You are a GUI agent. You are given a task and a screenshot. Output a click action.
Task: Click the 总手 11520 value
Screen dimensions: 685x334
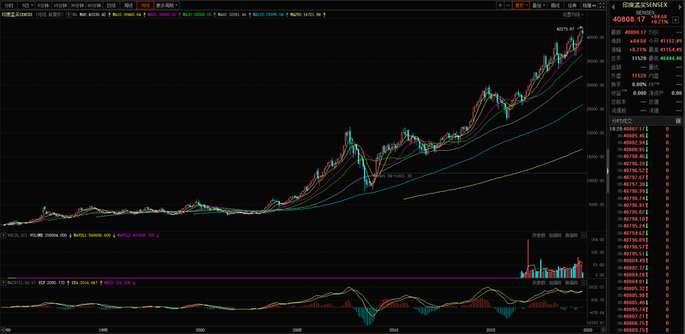tap(639, 58)
